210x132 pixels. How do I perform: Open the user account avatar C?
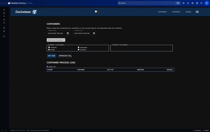(x=207, y=3)
